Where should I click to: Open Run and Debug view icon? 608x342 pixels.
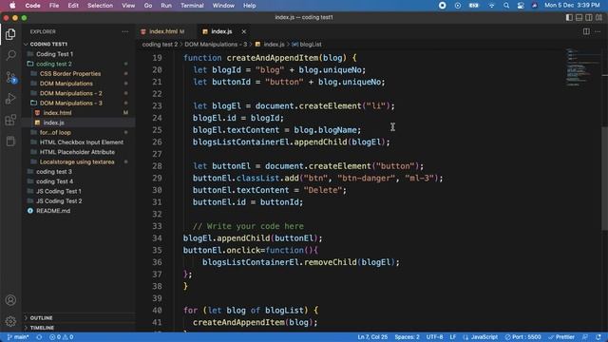click(10, 99)
